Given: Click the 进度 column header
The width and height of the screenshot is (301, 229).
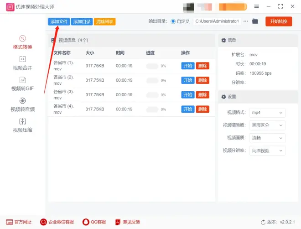Looking at the screenshot, I should tap(150, 53).
